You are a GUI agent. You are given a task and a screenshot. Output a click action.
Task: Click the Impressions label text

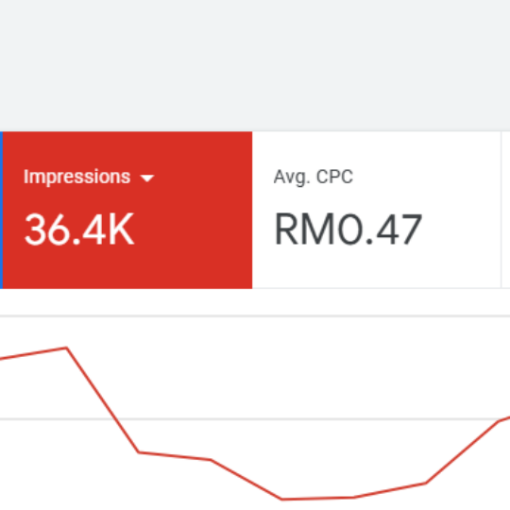pos(77,177)
